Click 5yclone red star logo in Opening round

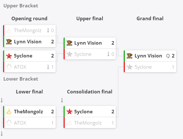pyautogui.click(x=9, y=56)
